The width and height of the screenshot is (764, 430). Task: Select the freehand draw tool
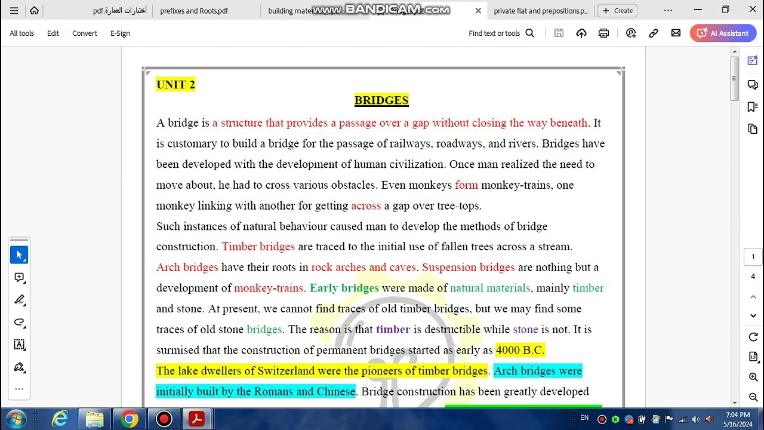tap(19, 322)
